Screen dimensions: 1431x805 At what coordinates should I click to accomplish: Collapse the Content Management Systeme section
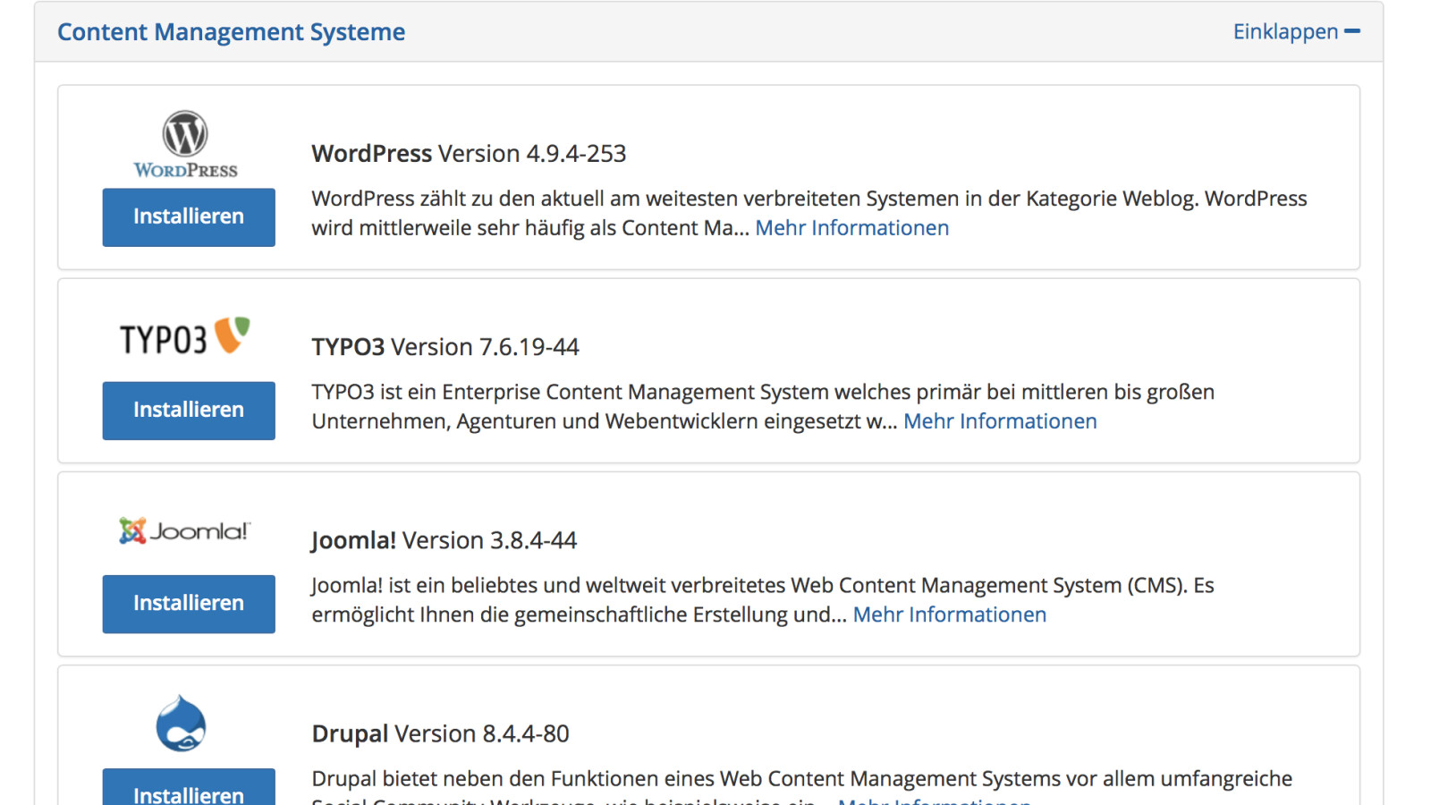coord(1287,31)
